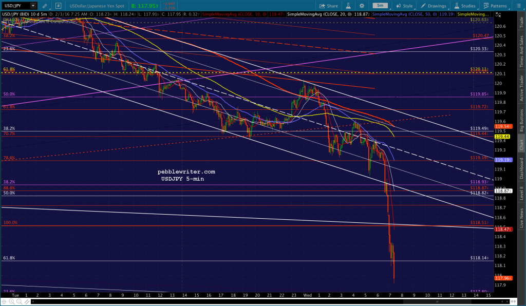Open the grid hash icon button
The image size is (526, 306).
tap(58, 6)
